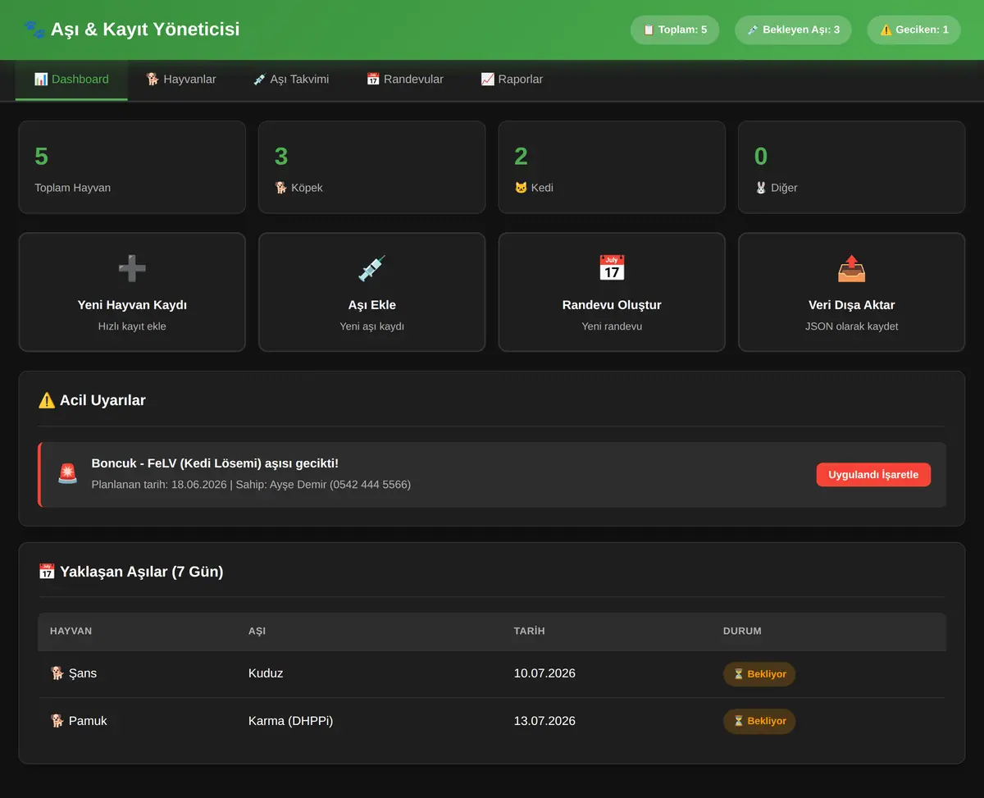The height and width of the screenshot is (798, 984).
Task: Switch to the Aşı Takvimi tab
Action: [291, 80]
